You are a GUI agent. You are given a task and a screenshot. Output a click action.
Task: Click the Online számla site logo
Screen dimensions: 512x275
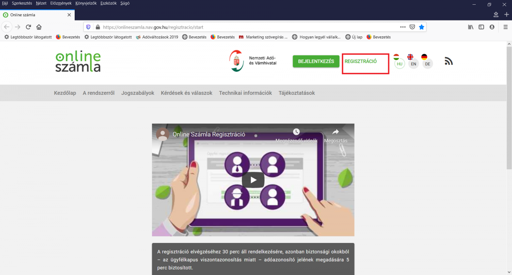tap(78, 62)
